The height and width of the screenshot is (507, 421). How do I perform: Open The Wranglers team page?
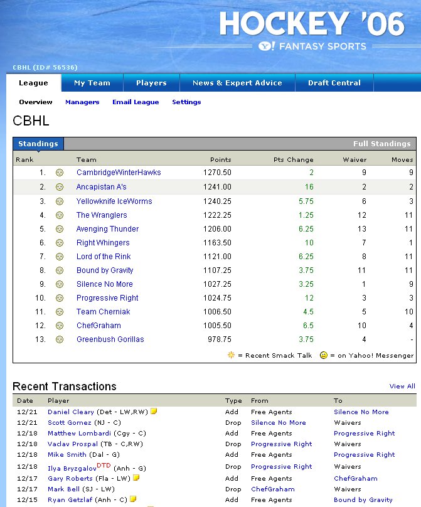pos(102,215)
